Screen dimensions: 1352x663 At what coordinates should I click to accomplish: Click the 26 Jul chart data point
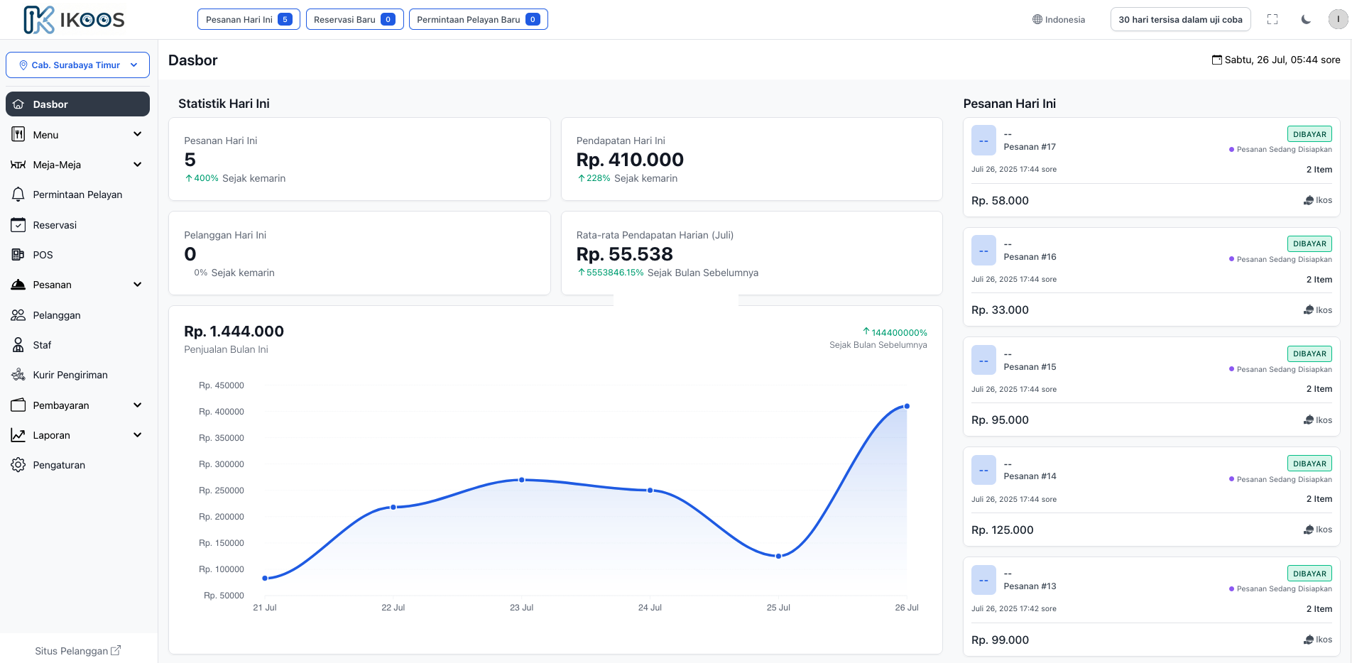(x=907, y=407)
